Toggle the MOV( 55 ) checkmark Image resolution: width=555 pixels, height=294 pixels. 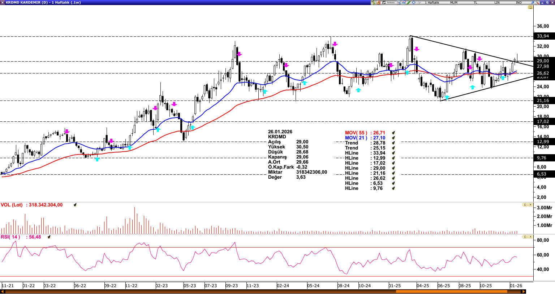point(393,133)
